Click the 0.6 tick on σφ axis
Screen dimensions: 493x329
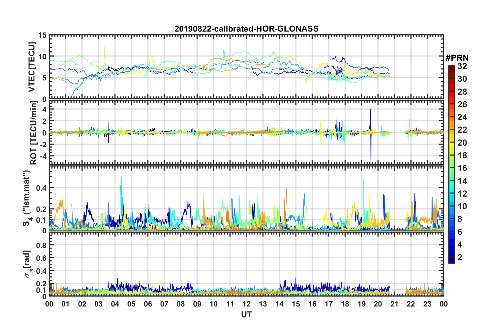coord(41,258)
